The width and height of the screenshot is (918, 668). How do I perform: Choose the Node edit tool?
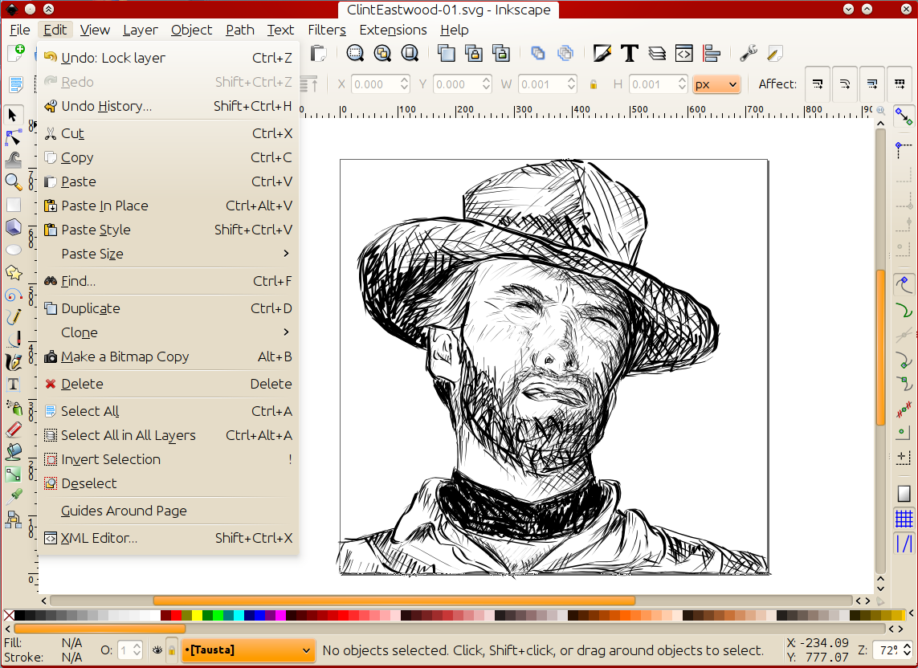(13, 137)
